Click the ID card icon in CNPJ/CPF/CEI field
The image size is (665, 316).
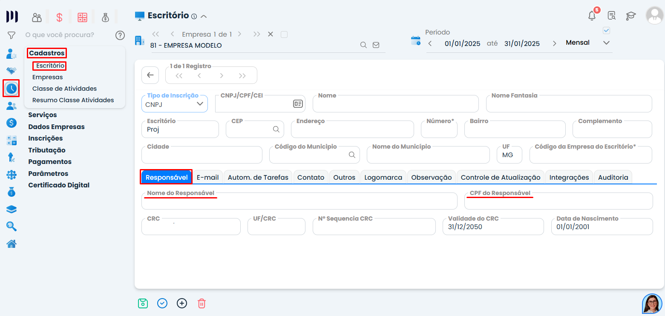coord(297,103)
